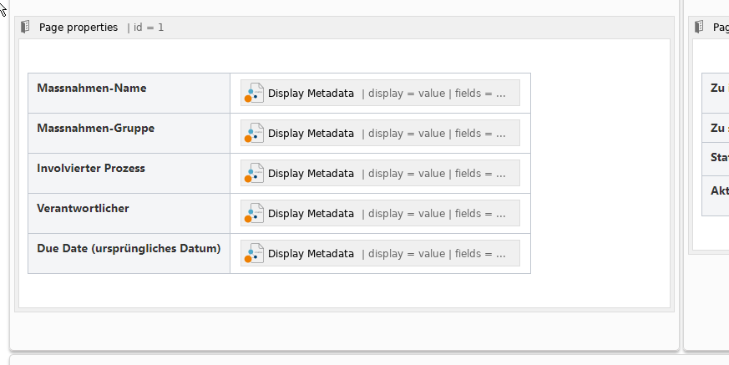Click Display Metadata icon in Verantwortlicher row
Viewport: 729px width, 365px height.
click(253, 213)
